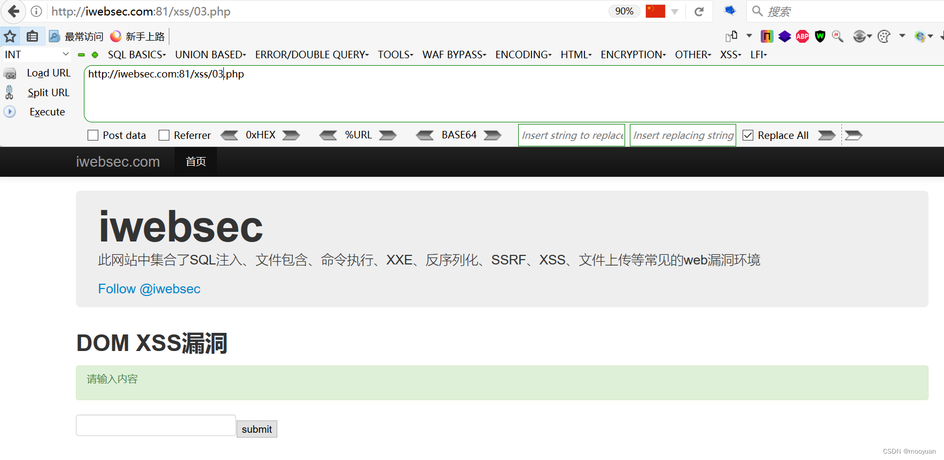Click the Split URL scissors icon

[x=9, y=92]
